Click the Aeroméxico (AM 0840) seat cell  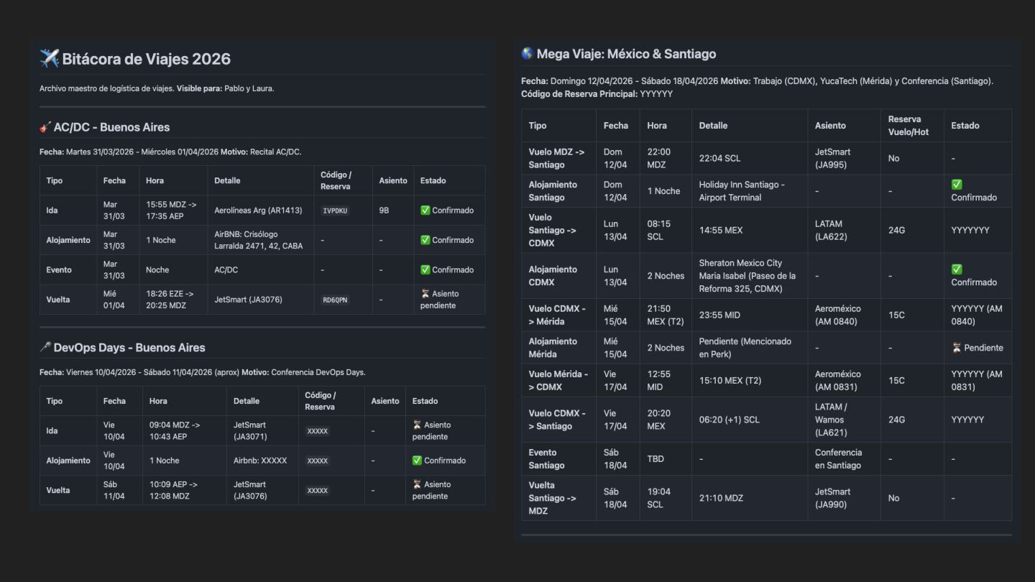tap(838, 315)
